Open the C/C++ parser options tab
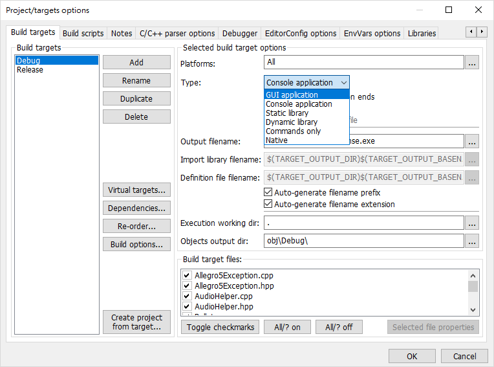The width and height of the screenshot is (494, 367). pos(177,34)
